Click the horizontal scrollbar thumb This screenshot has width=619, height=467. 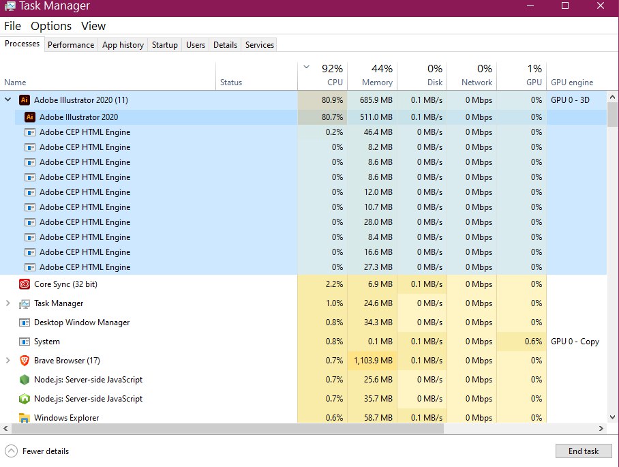click(228, 428)
